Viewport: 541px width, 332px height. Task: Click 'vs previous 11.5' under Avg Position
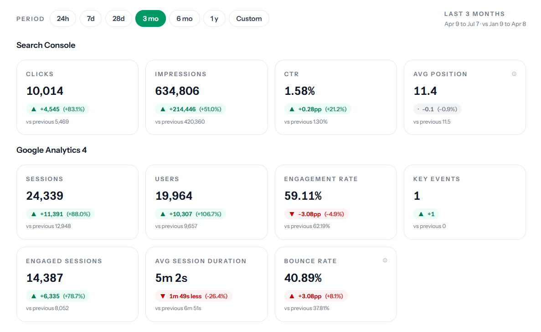(x=432, y=122)
